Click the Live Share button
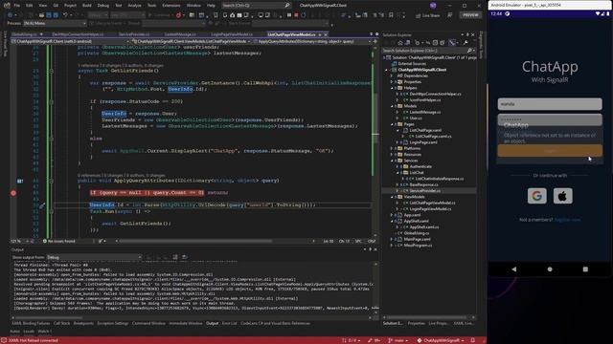Viewport: 613px width, 344px height. (428, 15)
